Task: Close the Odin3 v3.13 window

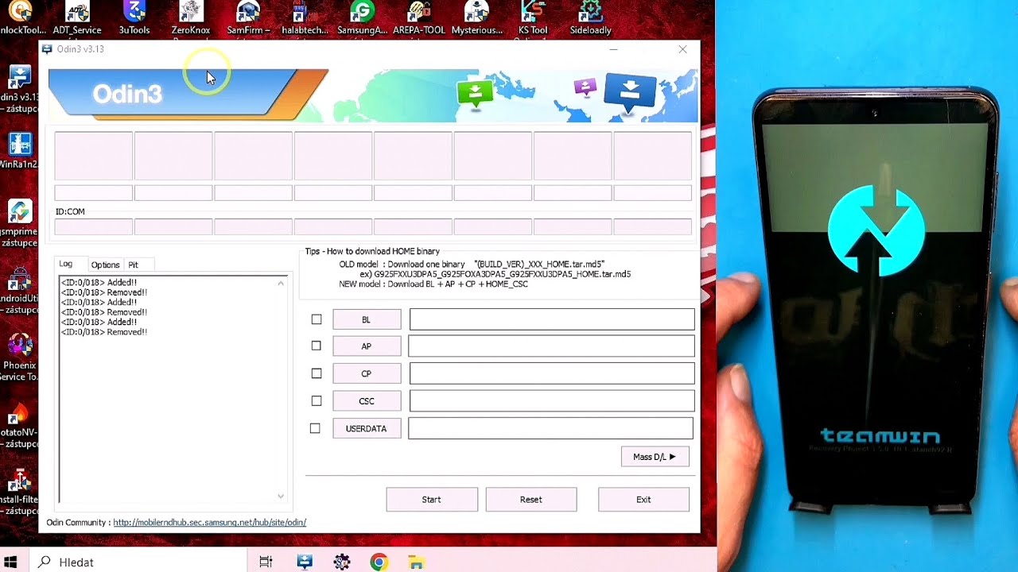Action: [682, 49]
